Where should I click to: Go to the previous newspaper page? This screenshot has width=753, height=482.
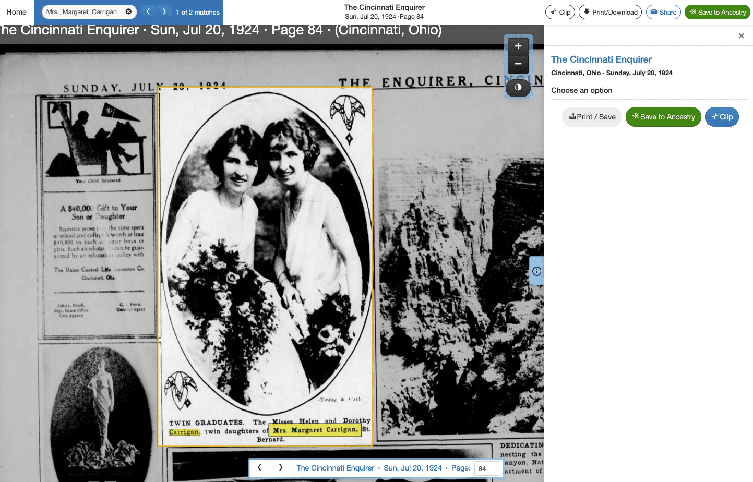[259, 468]
